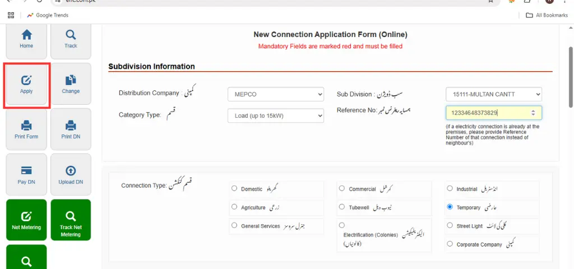Open the green Net Metering tile
574x269 pixels.
26,220
